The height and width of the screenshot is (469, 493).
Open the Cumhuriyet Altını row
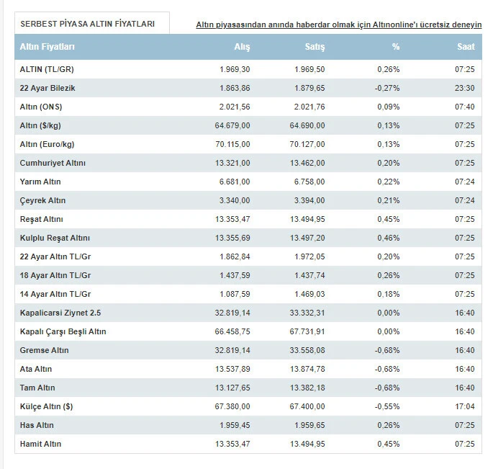(x=53, y=163)
